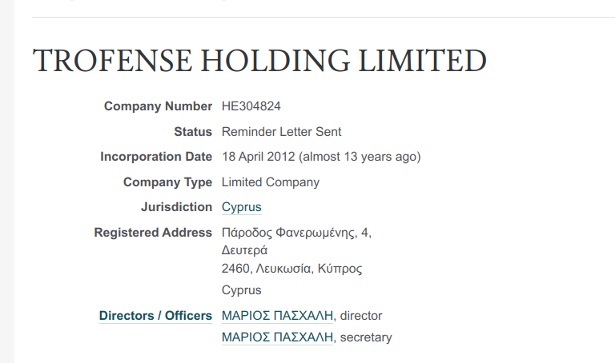Click the Status field label
The height and width of the screenshot is (363, 615).
click(x=192, y=132)
